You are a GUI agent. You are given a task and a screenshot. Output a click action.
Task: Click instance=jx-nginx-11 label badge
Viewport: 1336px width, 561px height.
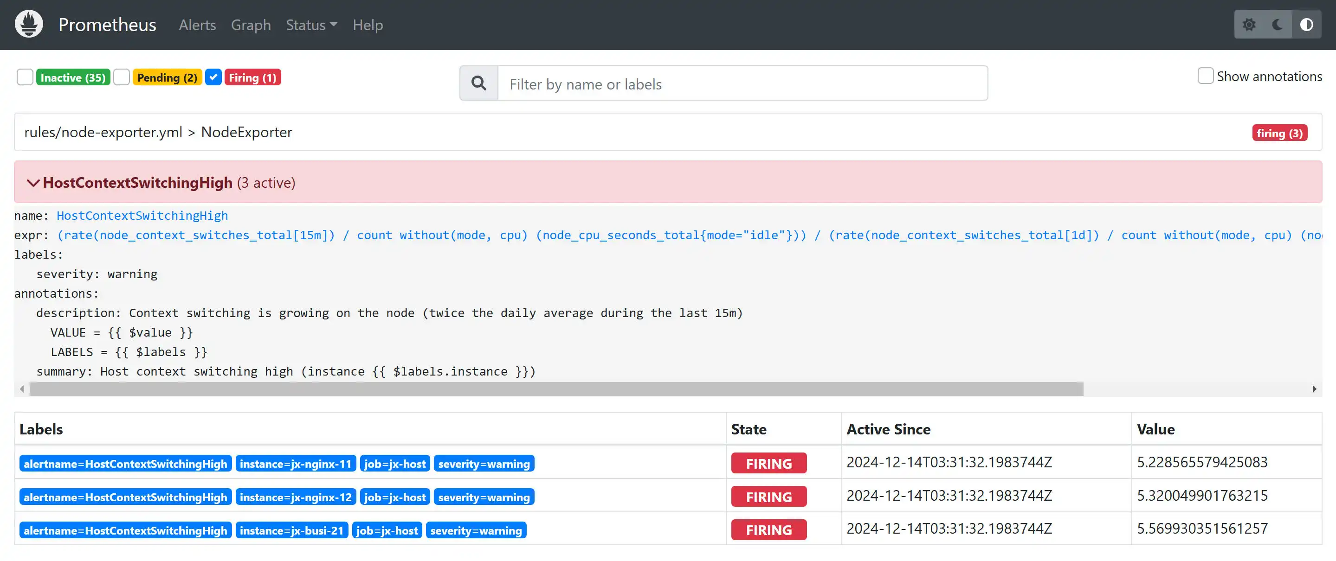[296, 464]
